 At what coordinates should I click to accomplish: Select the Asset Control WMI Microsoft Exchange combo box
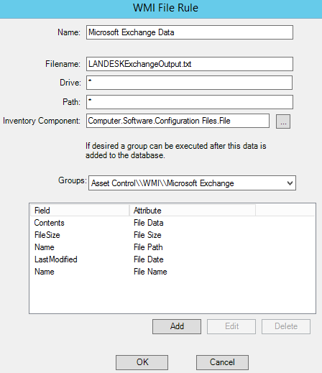coord(192,183)
